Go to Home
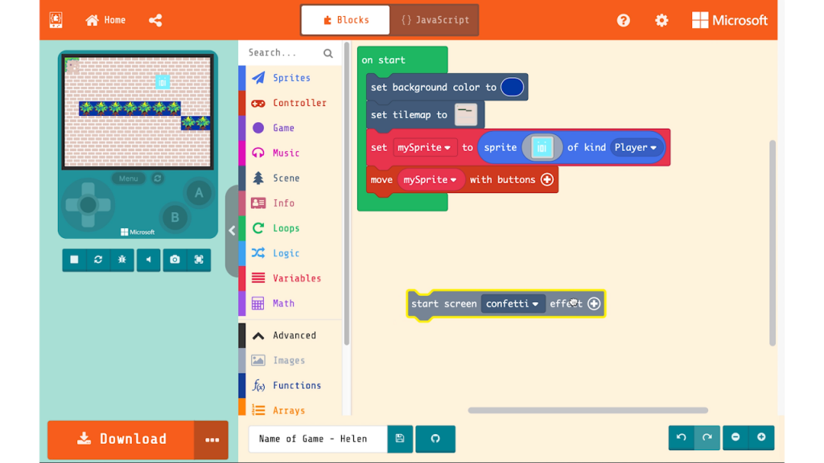824x463 pixels. tap(105, 20)
